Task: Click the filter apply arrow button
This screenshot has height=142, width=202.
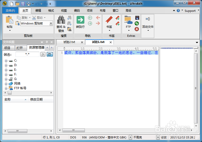Action: coord(43,54)
